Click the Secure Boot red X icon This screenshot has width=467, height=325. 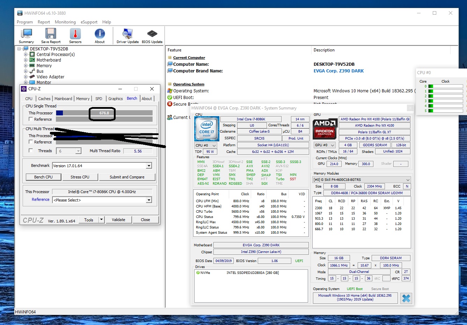170,104
